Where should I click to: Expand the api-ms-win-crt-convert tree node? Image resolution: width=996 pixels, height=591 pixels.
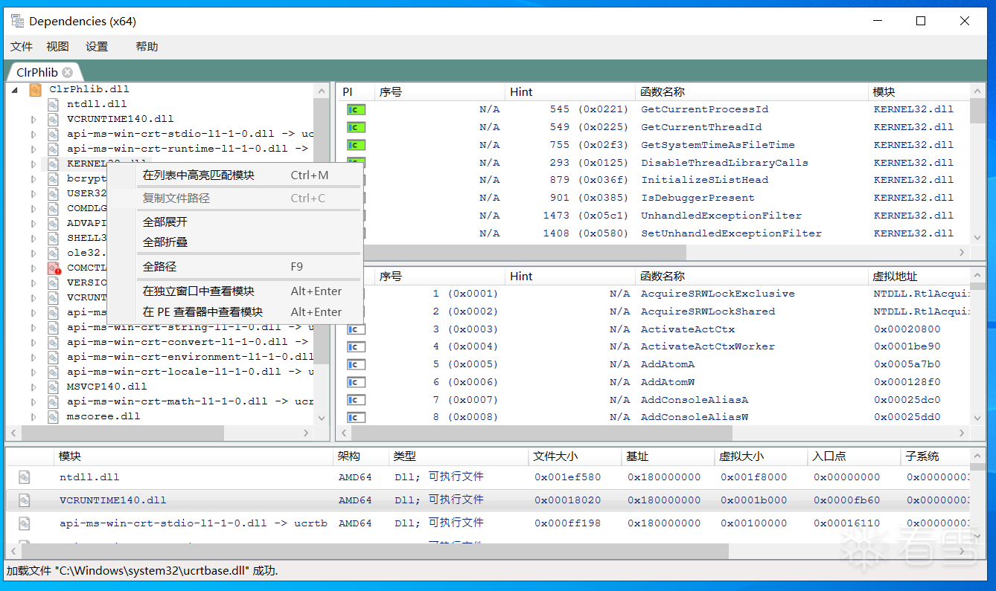tap(33, 342)
